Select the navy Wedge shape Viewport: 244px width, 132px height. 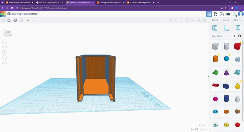click(x=226, y=86)
